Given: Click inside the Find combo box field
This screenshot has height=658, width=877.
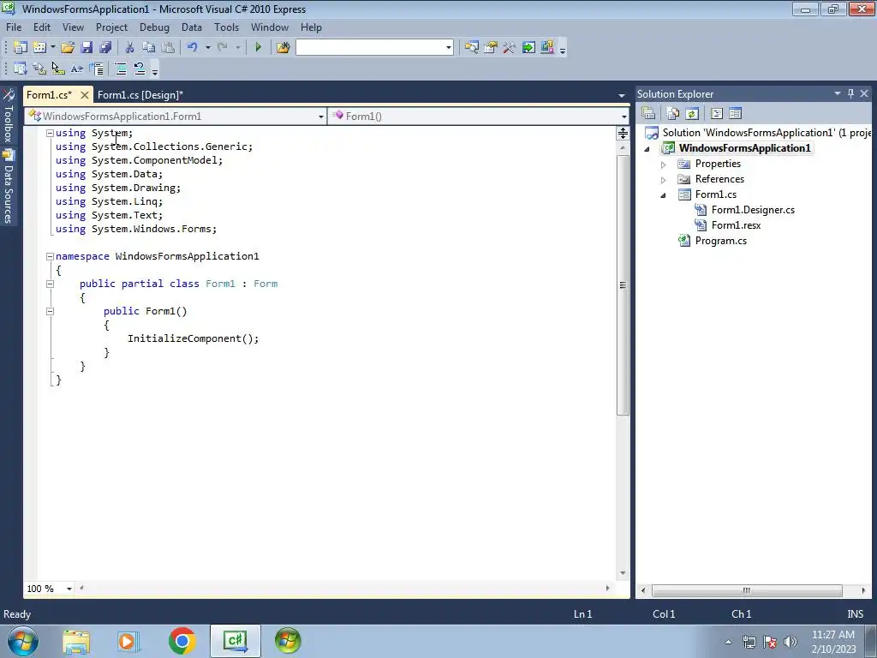Looking at the screenshot, I should point(370,48).
